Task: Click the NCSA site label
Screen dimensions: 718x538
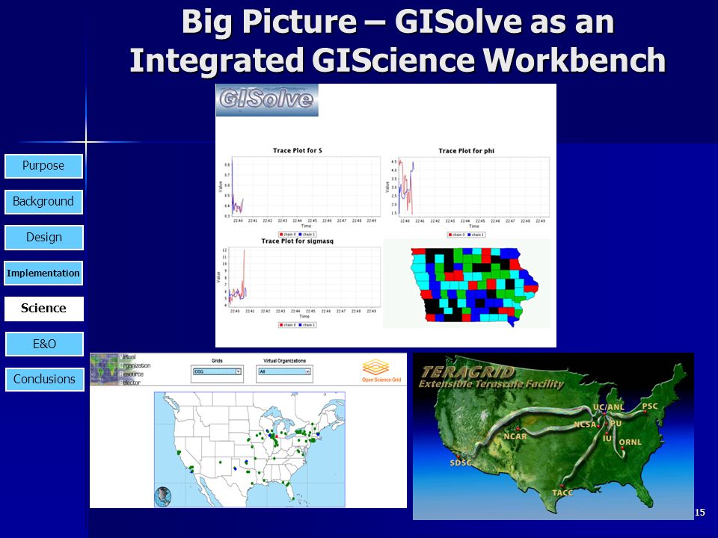Action: (585, 424)
